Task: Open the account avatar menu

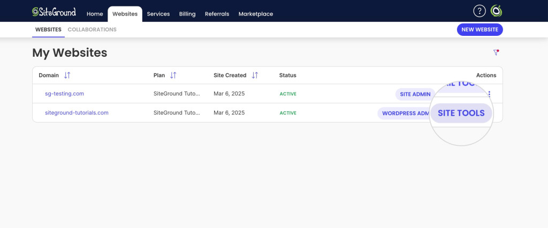Action: click(496, 11)
